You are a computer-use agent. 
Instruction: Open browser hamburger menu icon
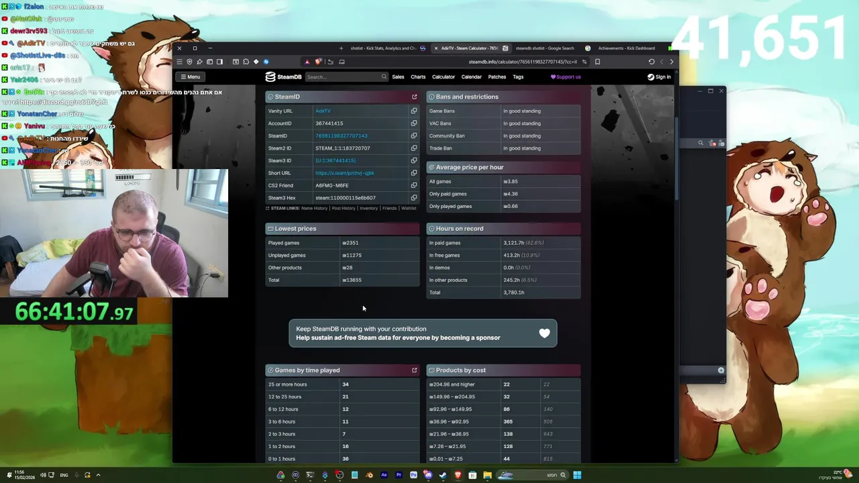179,62
